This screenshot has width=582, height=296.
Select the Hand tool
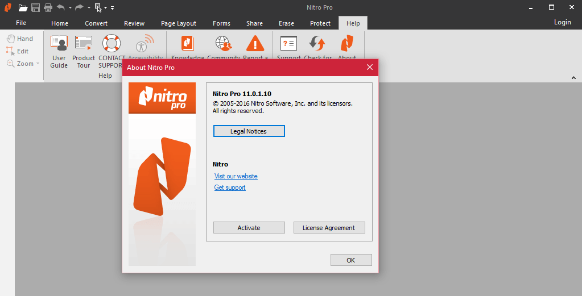coord(20,39)
